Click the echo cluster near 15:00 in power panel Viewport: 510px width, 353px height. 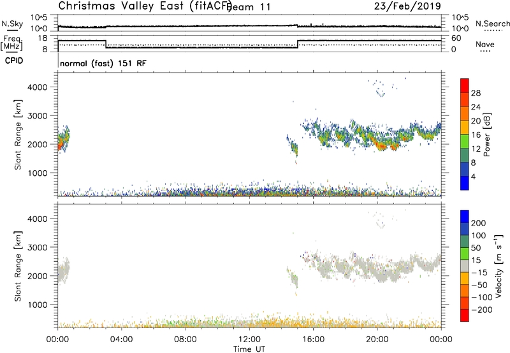293,147
